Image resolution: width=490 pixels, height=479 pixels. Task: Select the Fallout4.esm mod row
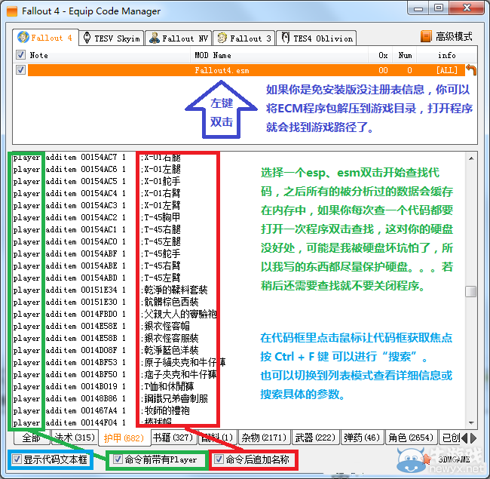[247, 70]
